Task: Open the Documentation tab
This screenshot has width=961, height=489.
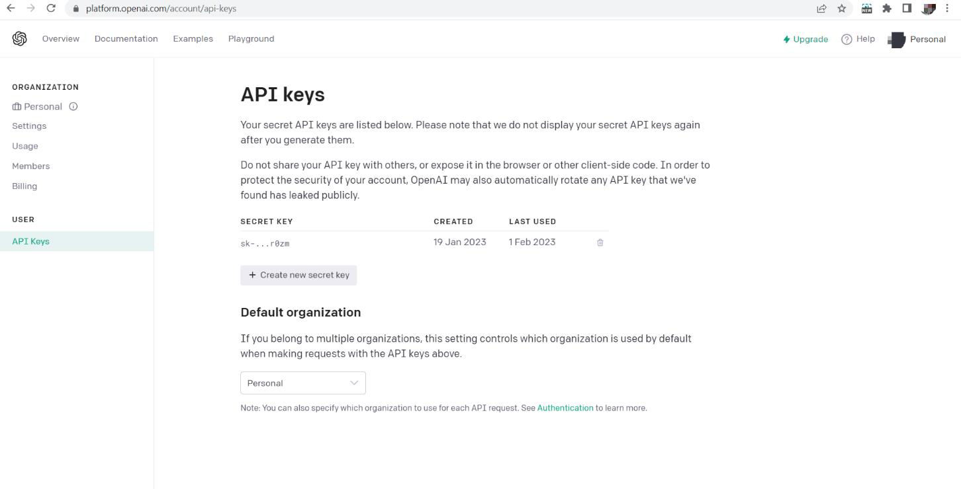Action: pyautogui.click(x=126, y=39)
